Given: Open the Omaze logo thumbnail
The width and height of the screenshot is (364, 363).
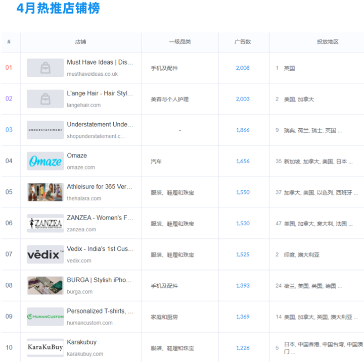Looking at the screenshot, I should [x=45, y=161].
